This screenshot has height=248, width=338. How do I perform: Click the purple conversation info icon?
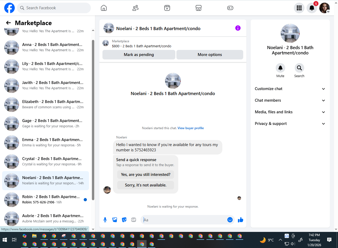click(x=238, y=28)
